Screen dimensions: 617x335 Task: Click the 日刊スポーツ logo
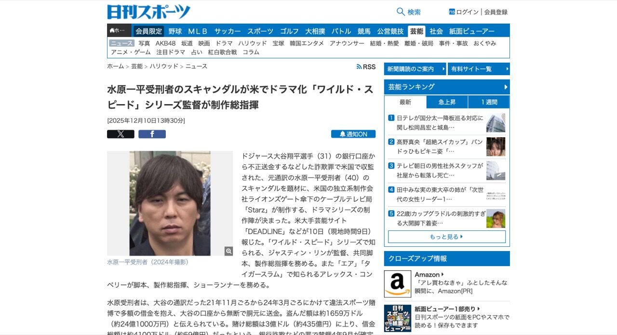[x=148, y=12]
